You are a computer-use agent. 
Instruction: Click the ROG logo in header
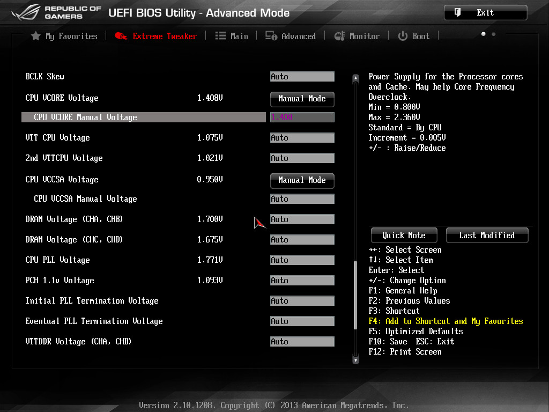point(26,12)
